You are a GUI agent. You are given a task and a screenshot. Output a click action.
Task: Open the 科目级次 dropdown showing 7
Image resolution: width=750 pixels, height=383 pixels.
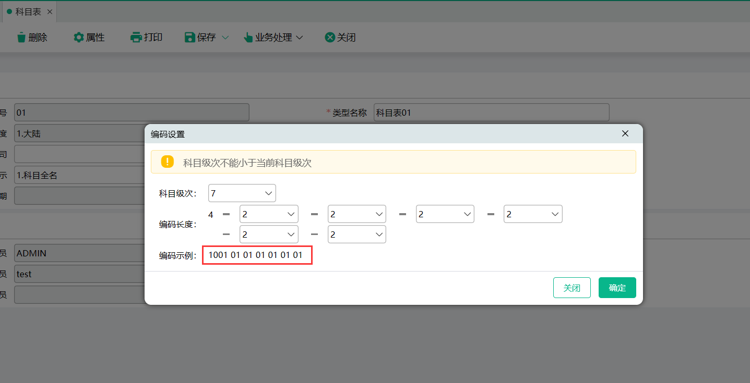(x=242, y=193)
